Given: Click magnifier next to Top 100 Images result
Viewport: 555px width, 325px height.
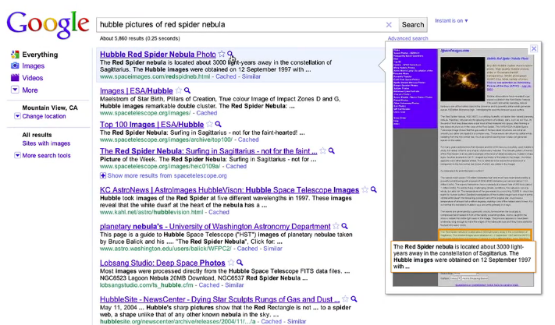Looking at the screenshot, I should coord(218,124).
